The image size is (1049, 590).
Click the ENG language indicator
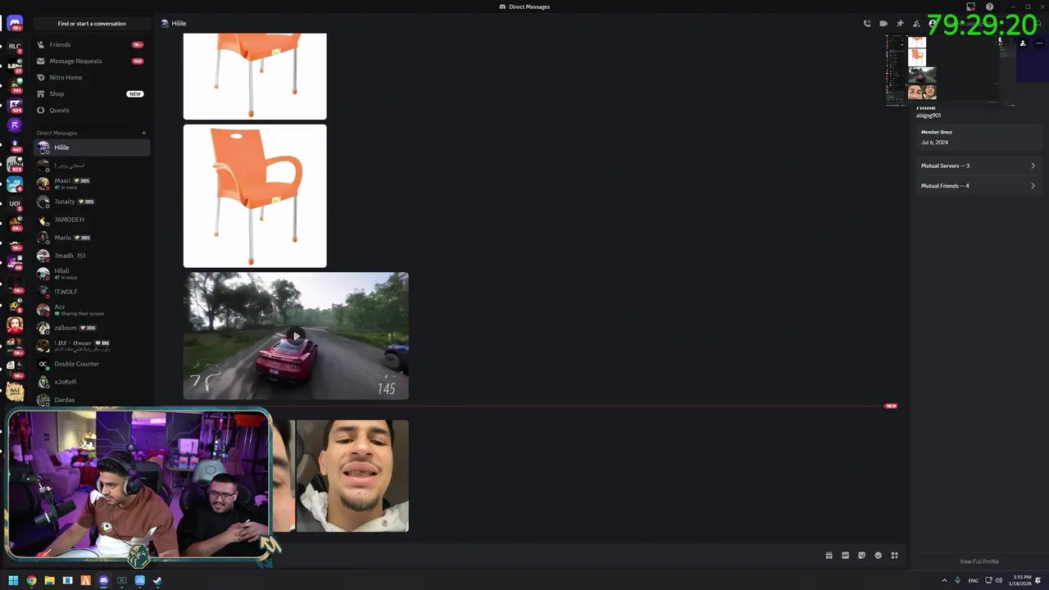973,580
